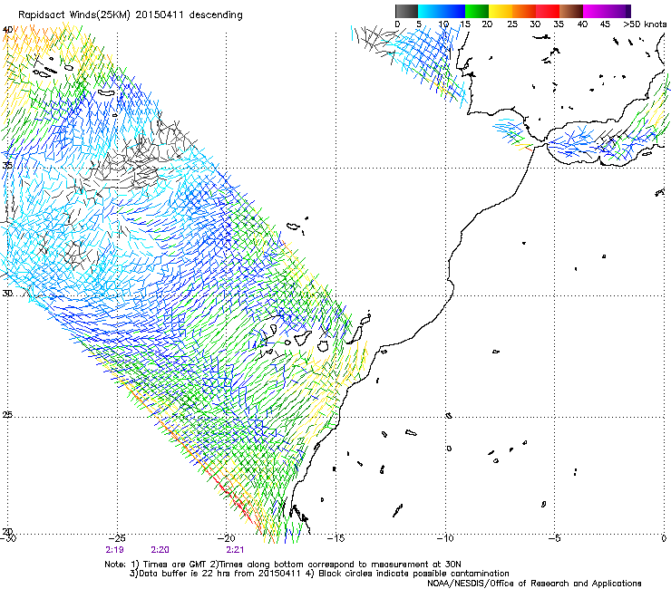This screenshot has height=589, width=671.
Task: Click the orange 25-30 knots legend swatch
Action: pos(524,11)
